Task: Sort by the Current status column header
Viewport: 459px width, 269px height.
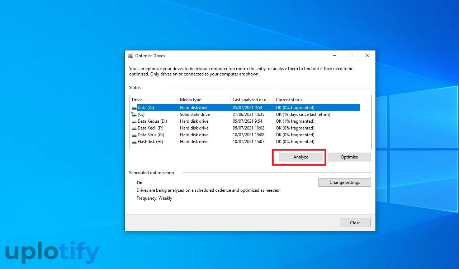Action: tap(317, 100)
